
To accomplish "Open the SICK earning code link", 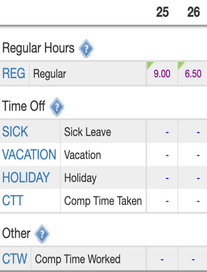I will pos(15,132).
